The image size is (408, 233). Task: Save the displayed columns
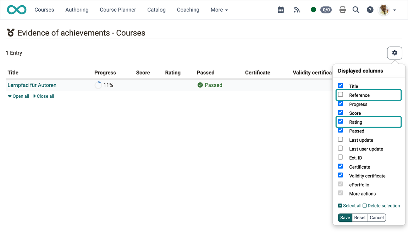(345, 217)
